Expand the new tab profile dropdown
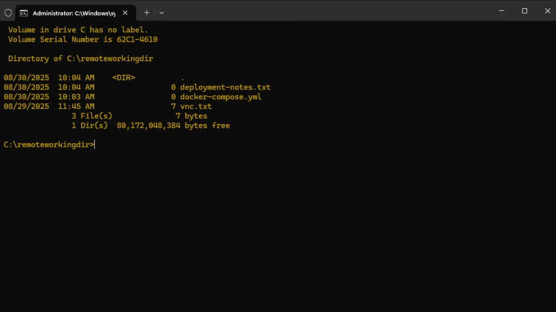 coord(162,13)
